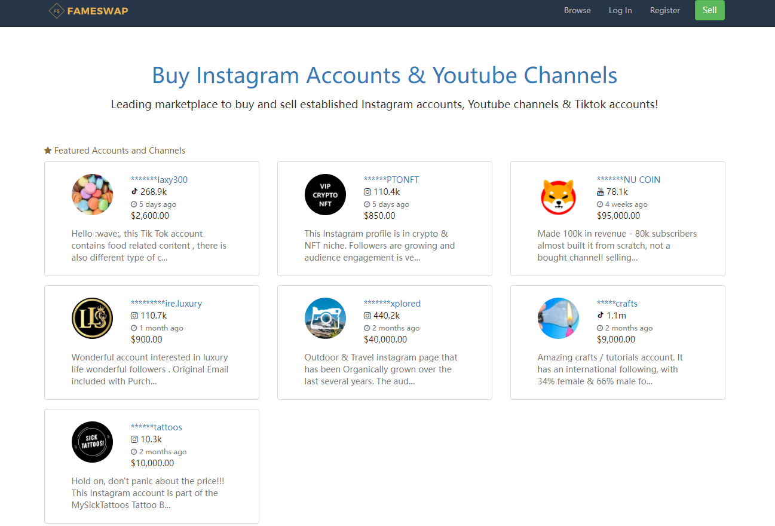Click the TikTok icon beside 1.1m

pos(601,316)
